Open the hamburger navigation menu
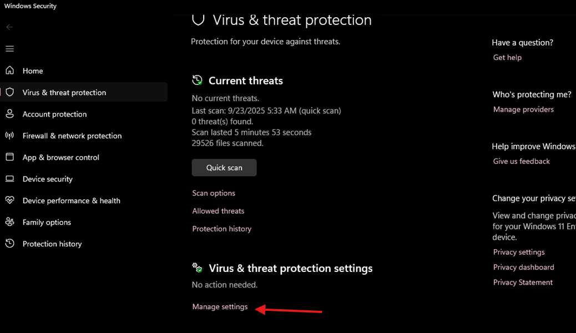This screenshot has height=333, width=576. click(9, 49)
